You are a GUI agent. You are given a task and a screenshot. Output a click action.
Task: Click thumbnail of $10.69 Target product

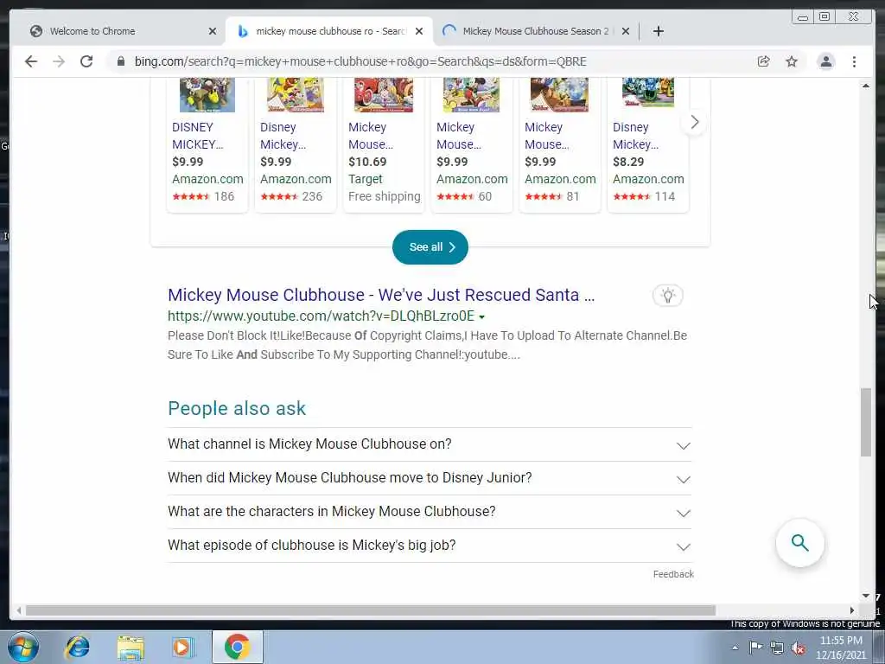click(x=383, y=95)
